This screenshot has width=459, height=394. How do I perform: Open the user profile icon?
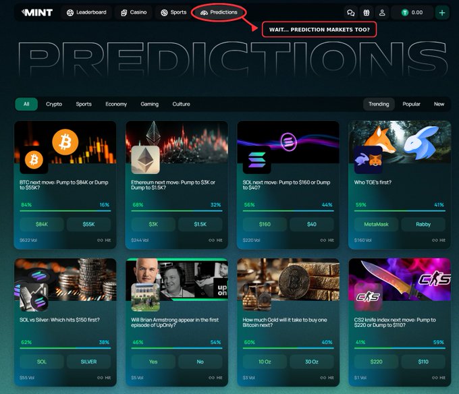click(382, 13)
